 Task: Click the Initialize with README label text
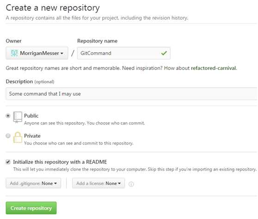60,162
